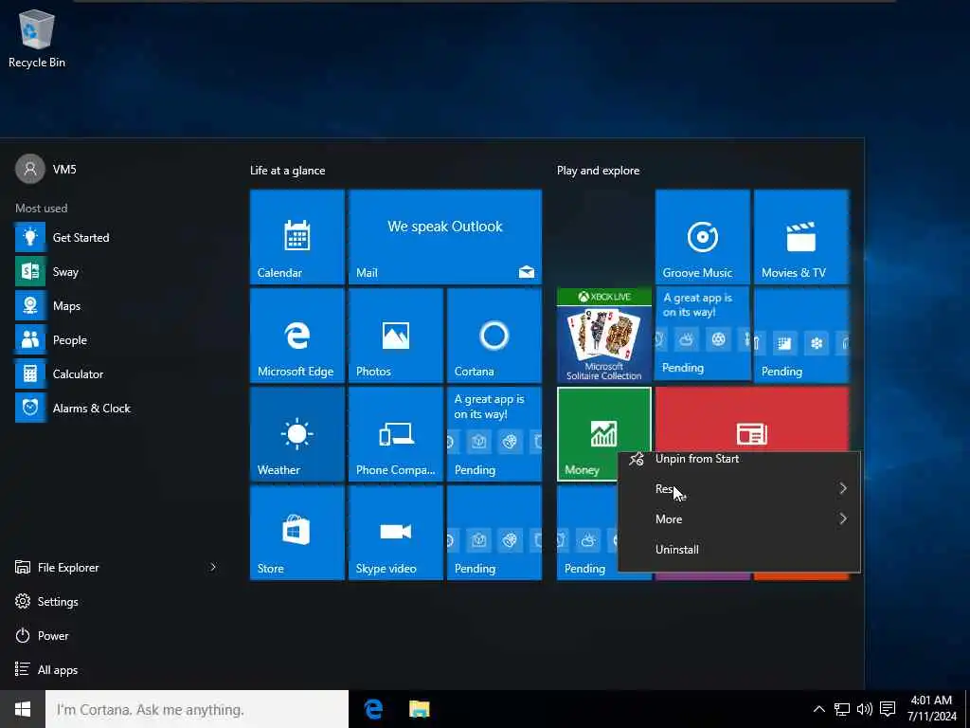Click the VM5 user account
The image size is (970, 728).
click(46, 169)
